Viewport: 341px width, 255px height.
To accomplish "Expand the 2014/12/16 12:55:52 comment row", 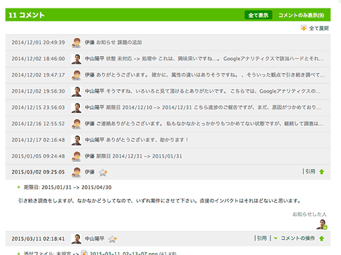I will tap(168, 124).
